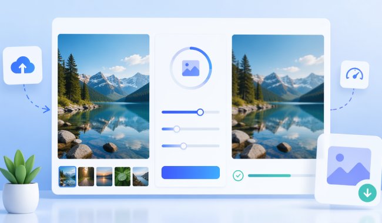Click the green checkmark circle icon
This screenshot has width=382, height=223.
tap(238, 175)
